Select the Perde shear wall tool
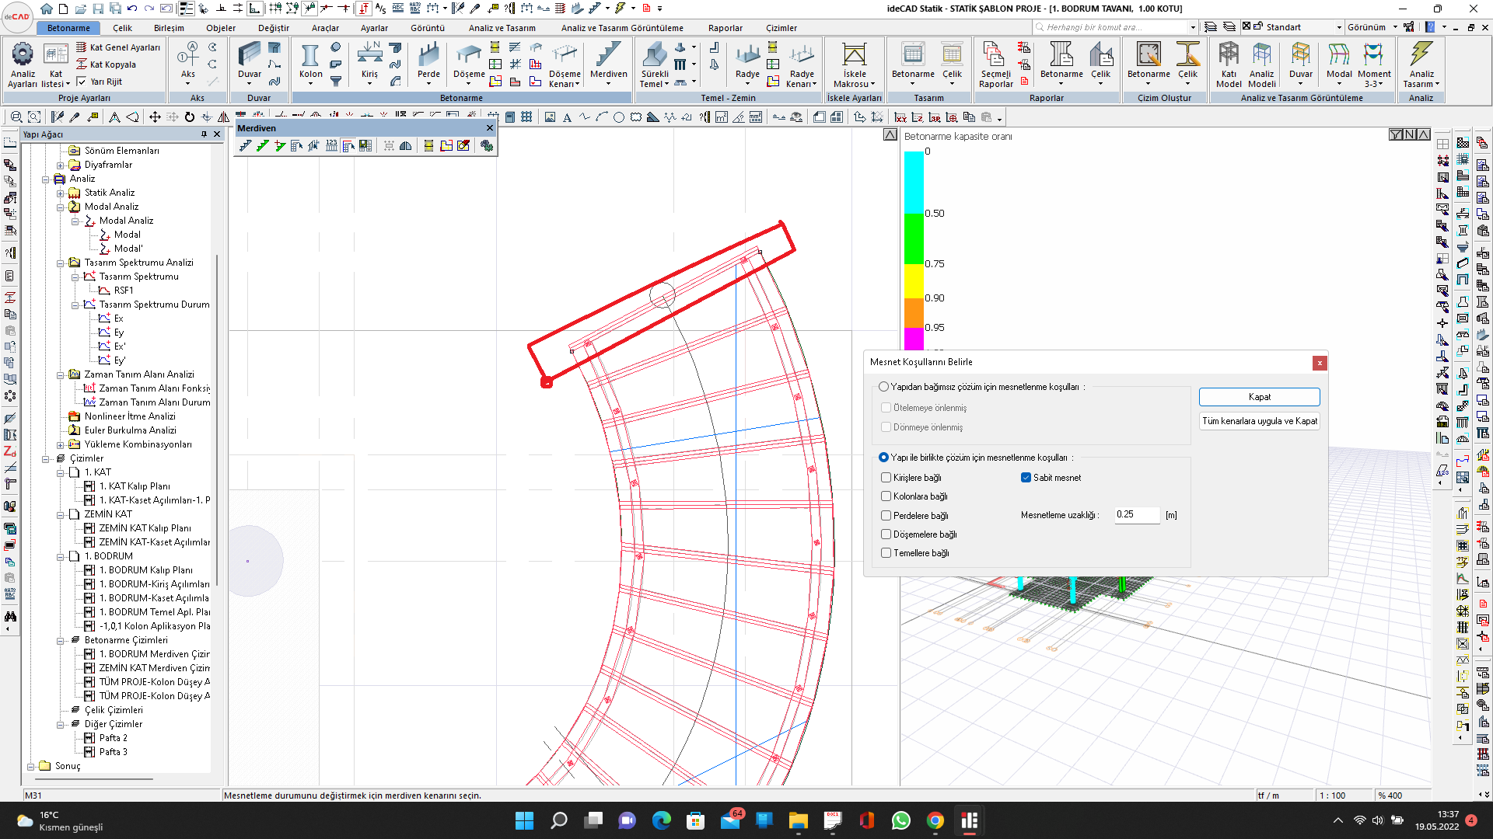The image size is (1493, 839). tap(428, 62)
